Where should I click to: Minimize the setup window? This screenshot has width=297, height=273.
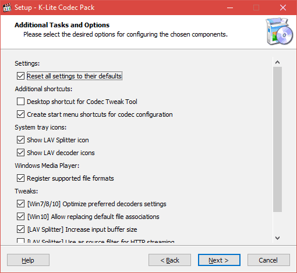point(230,8)
